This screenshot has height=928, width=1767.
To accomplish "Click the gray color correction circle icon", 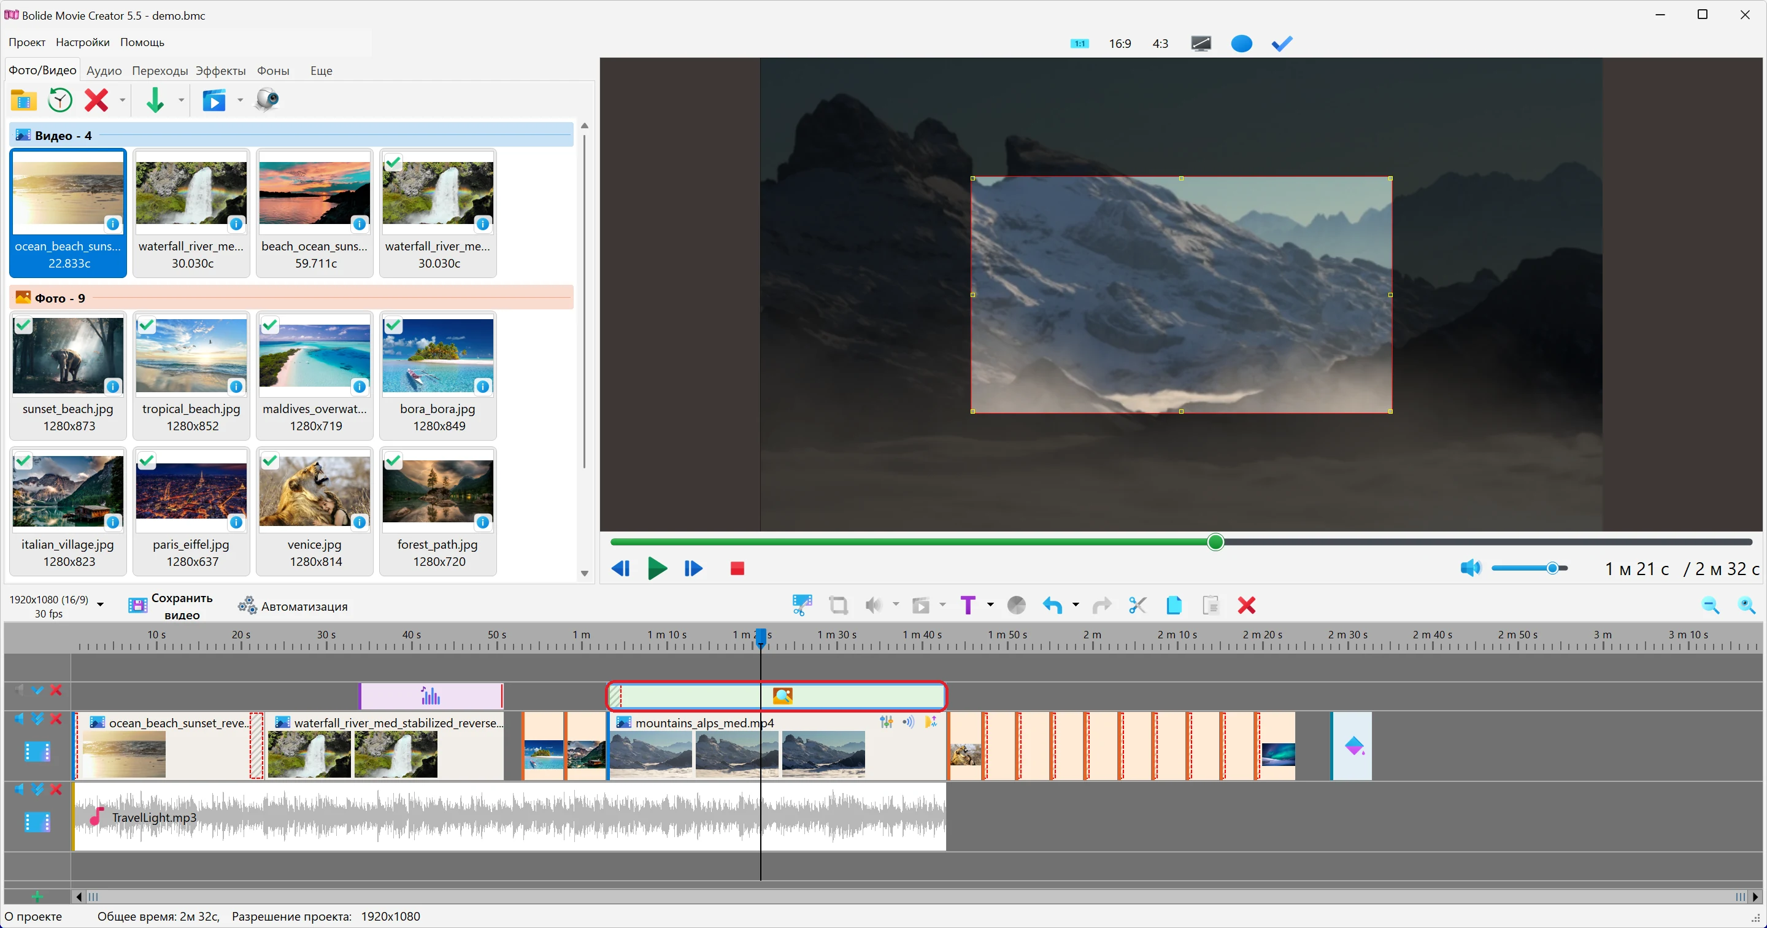I will pyautogui.click(x=1016, y=605).
